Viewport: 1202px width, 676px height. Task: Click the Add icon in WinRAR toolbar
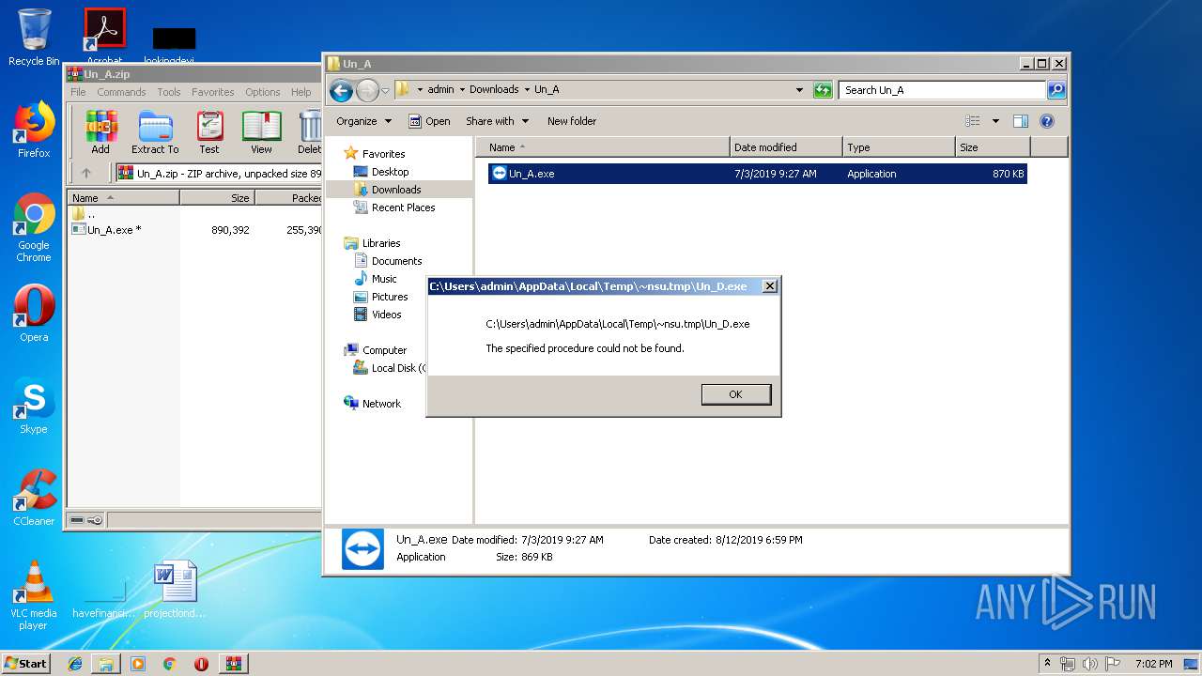(x=100, y=132)
